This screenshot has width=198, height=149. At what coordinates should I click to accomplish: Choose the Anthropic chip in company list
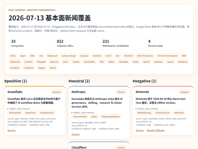click(x=158, y=62)
